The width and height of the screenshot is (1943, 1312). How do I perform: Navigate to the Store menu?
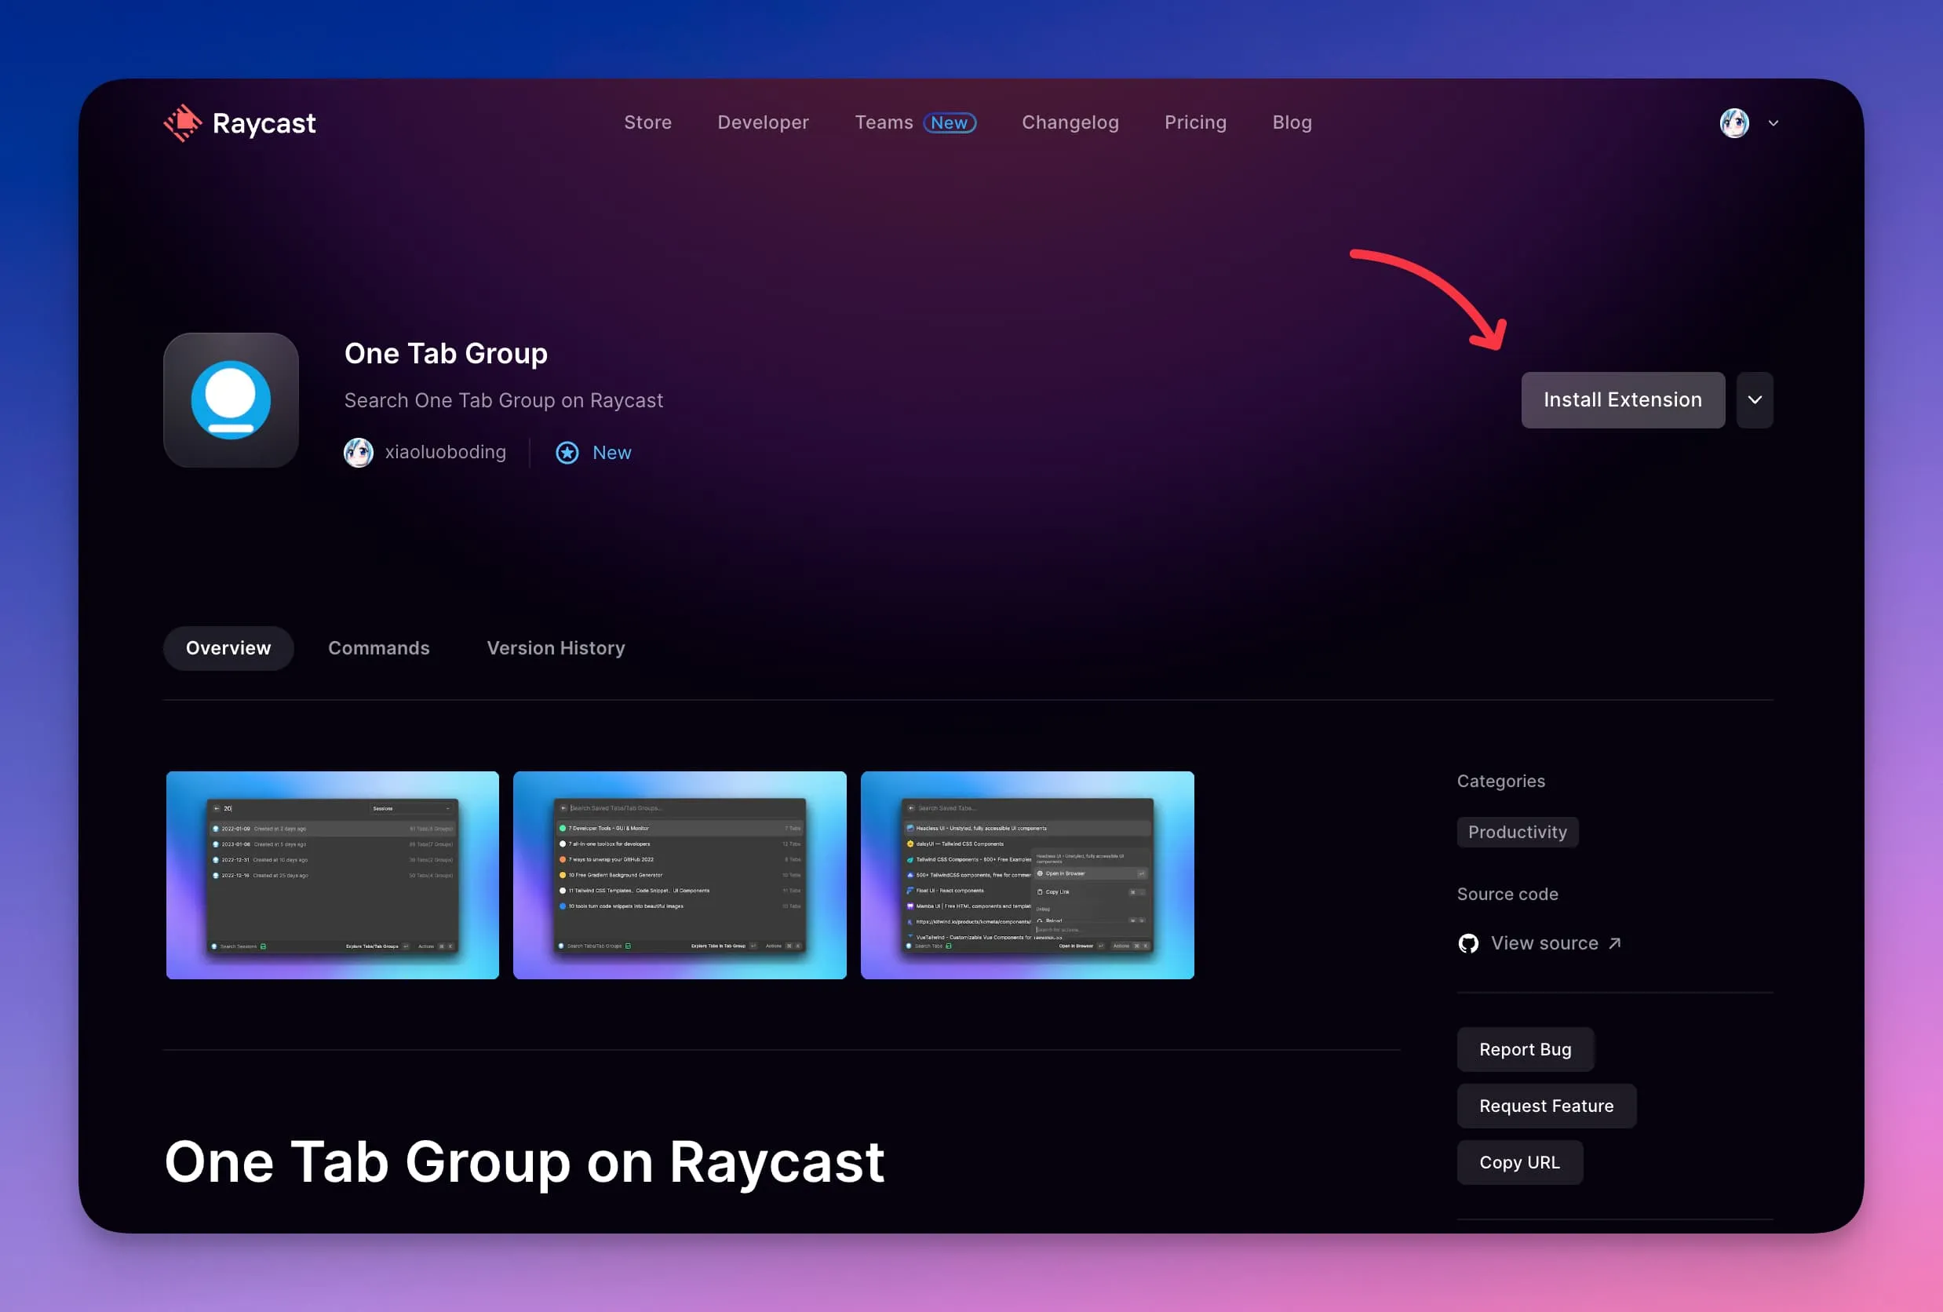(648, 122)
